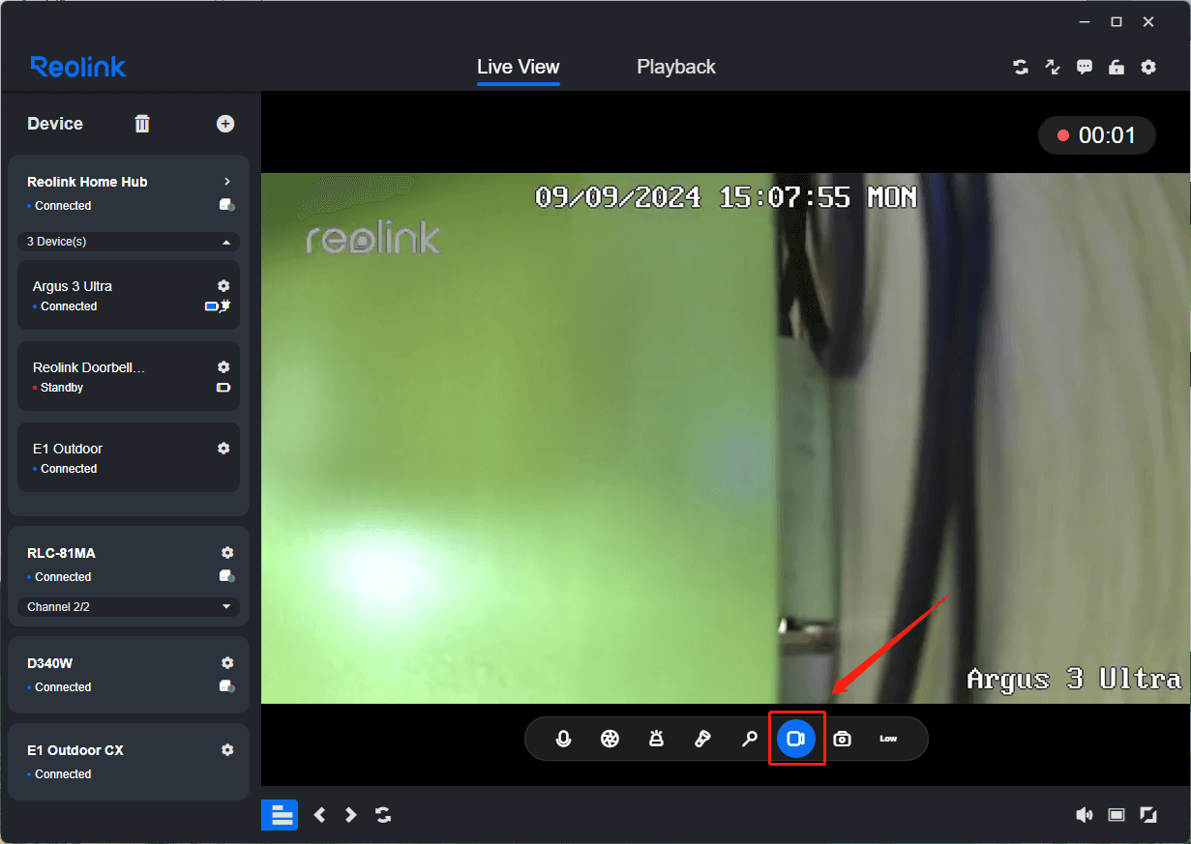Add a new device with plus icon
Viewport: 1191px width, 844px height.
point(225,123)
